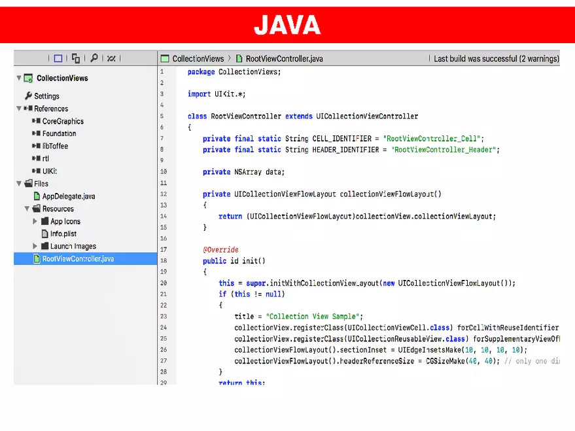This screenshot has width=575, height=431.
Task: Collapse the Resources folder
Action: coord(27,209)
